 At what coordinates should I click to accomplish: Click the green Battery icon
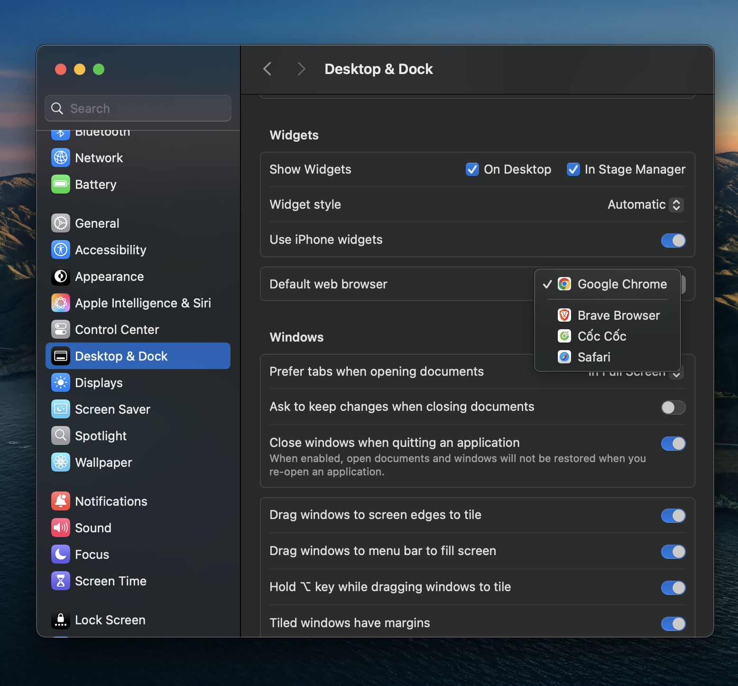[61, 184]
